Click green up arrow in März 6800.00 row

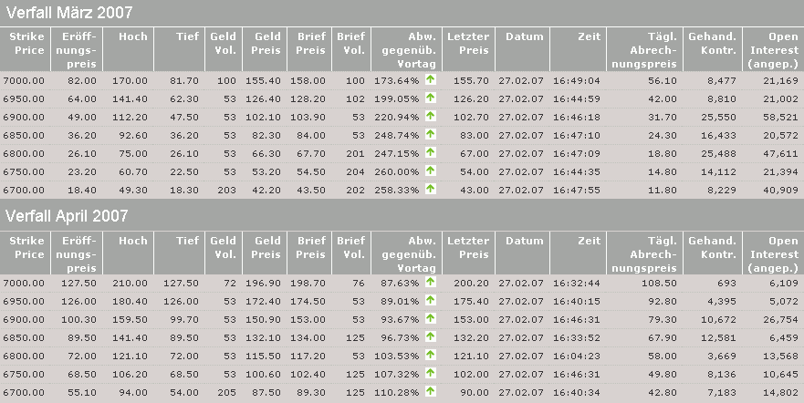point(430,152)
